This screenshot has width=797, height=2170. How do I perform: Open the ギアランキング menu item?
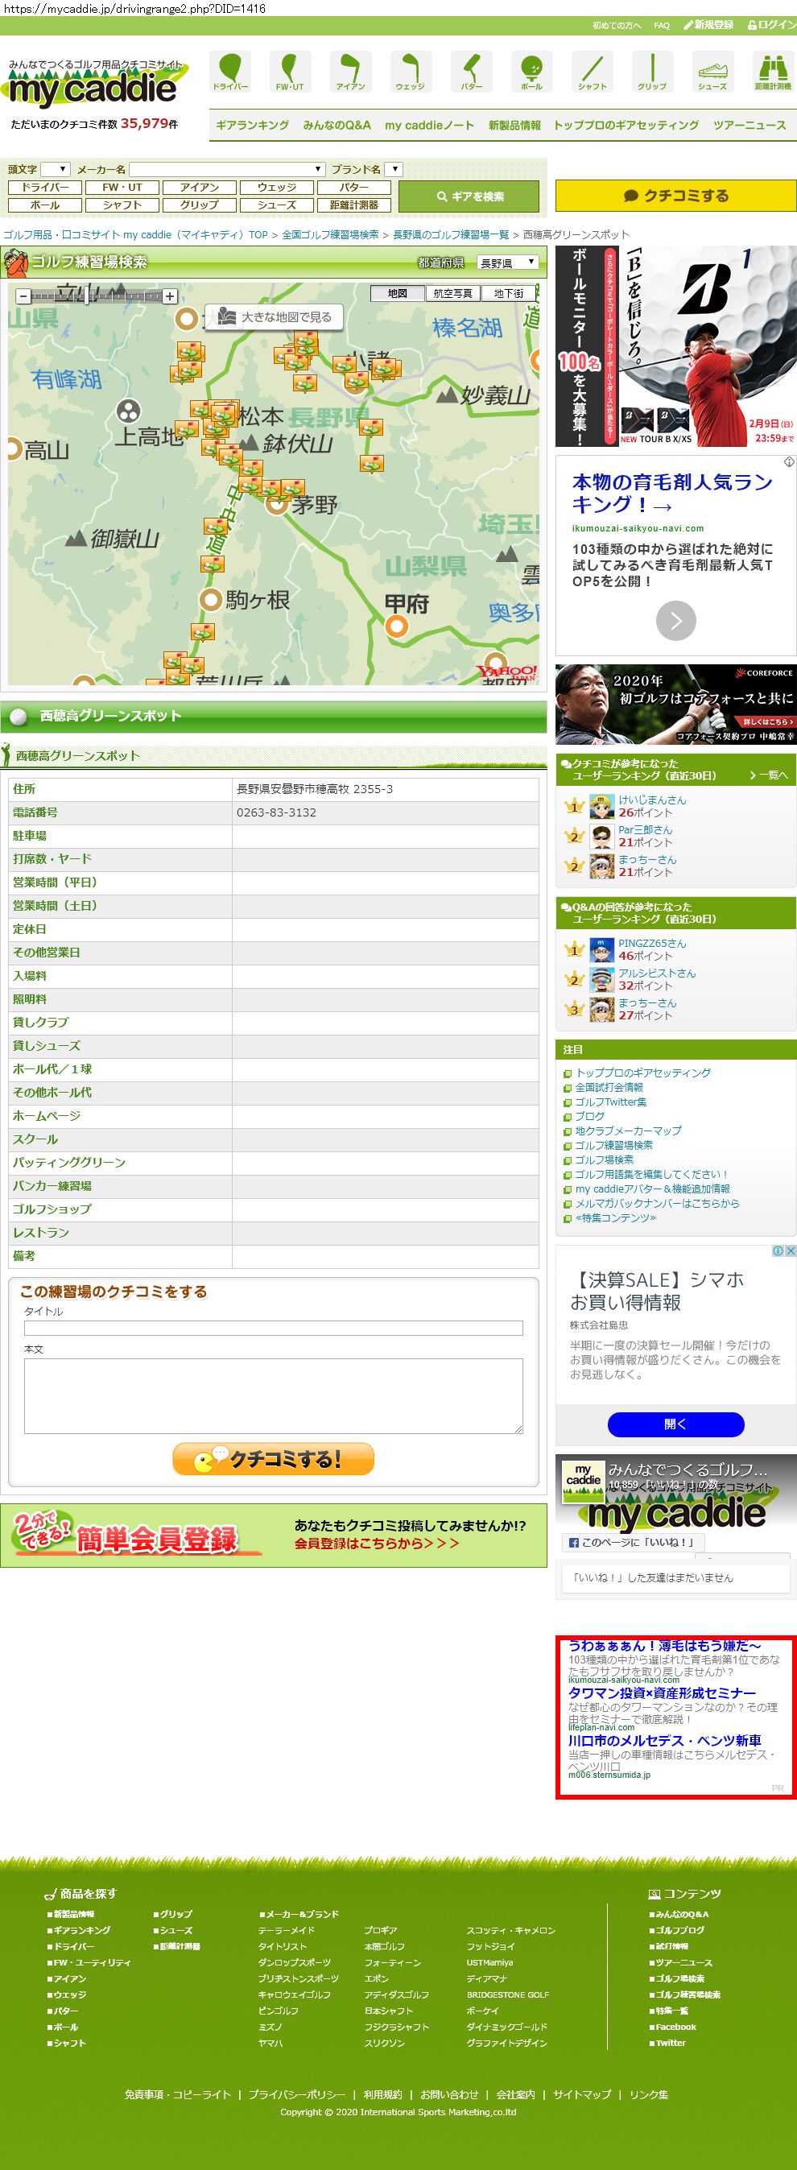(252, 125)
